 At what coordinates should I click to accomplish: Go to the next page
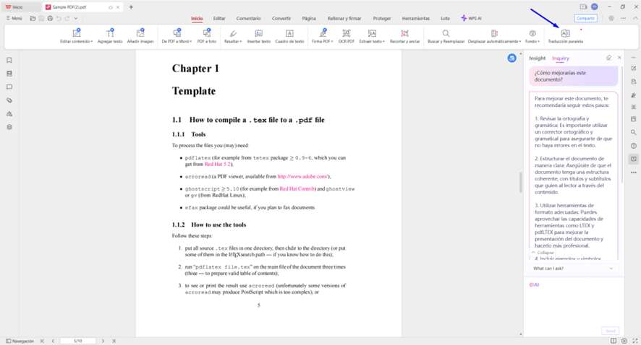[103, 341]
